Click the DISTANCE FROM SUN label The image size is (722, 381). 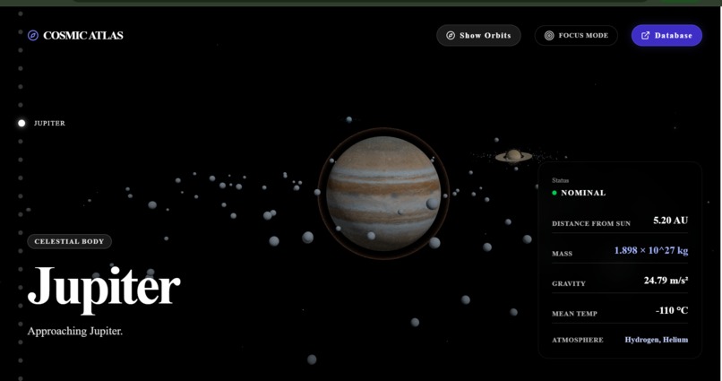[x=591, y=223]
